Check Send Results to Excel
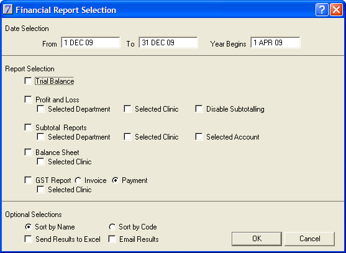 click(x=28, y=239)
